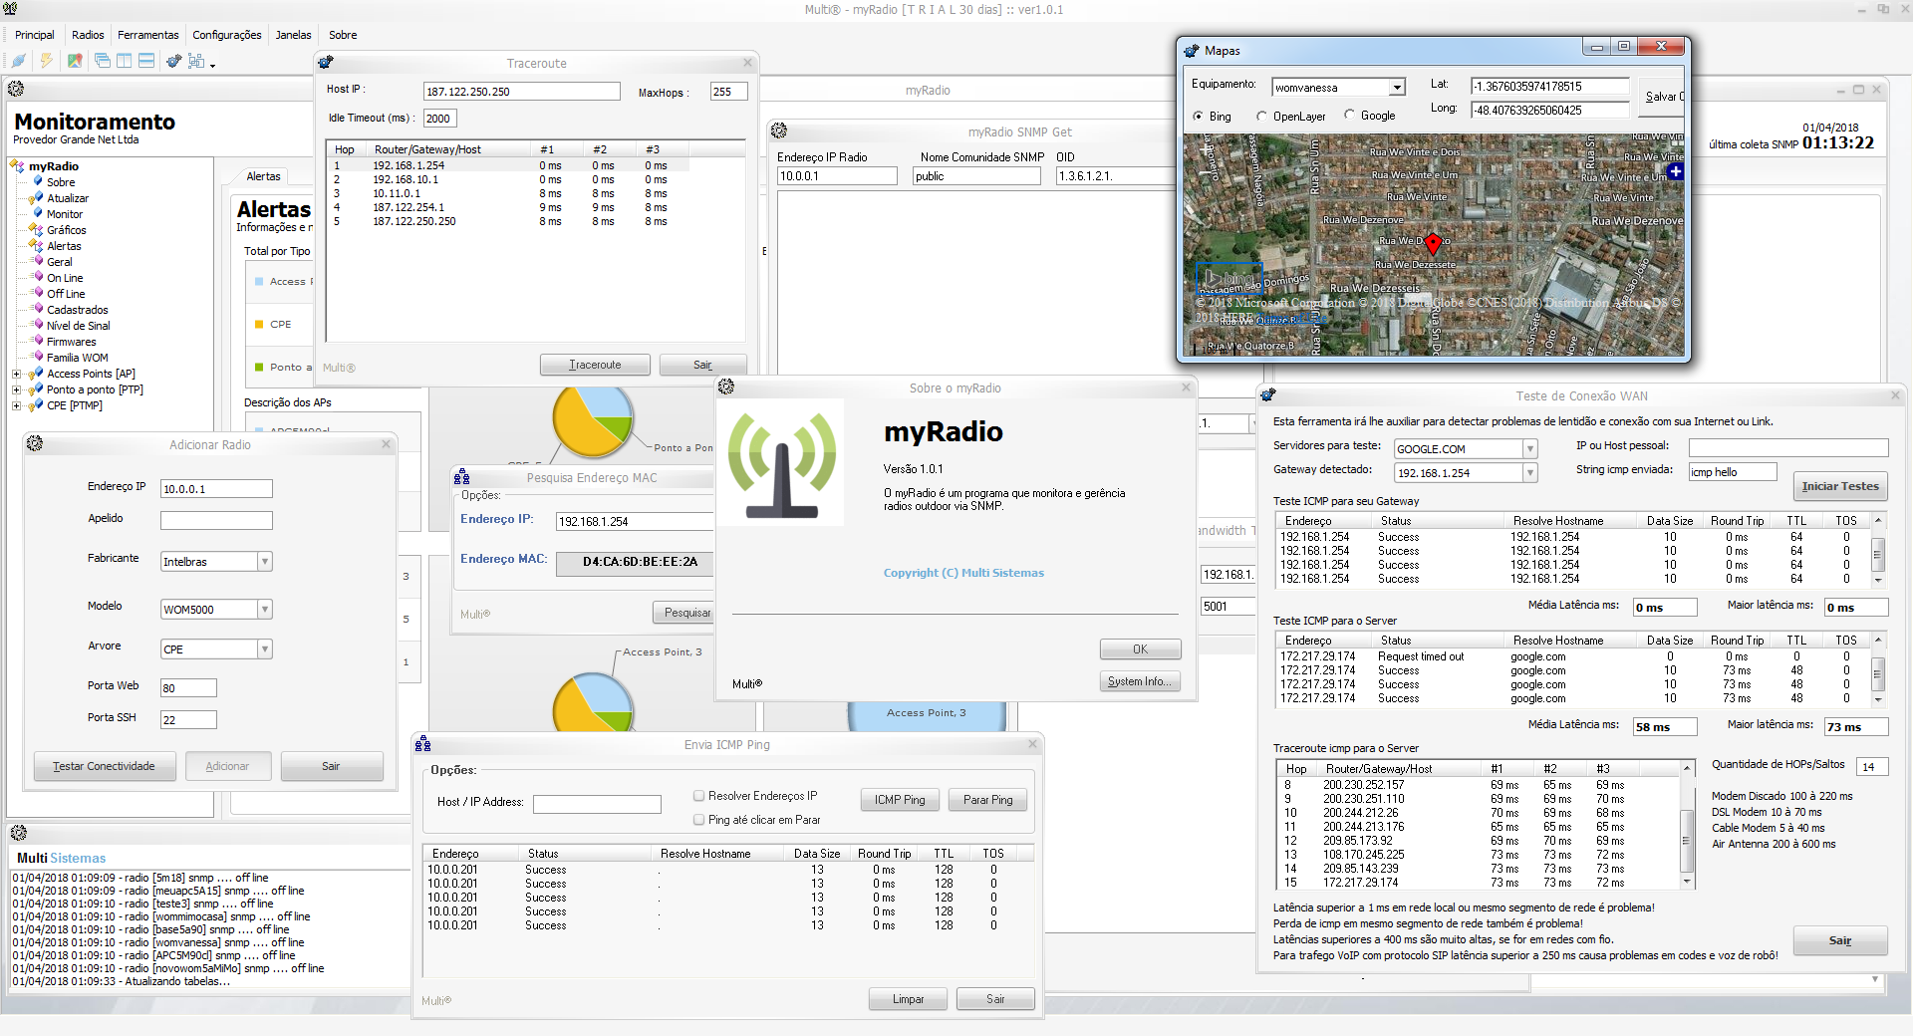Image resolution: width=1913 pixels, height=1036 pixels.
Task: Enable the Resolver Endereços IP checkbox
Action: coord(698,796)
